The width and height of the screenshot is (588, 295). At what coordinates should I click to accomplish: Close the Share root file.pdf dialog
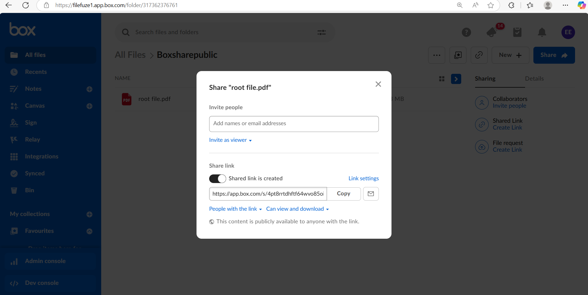[378, 84]
